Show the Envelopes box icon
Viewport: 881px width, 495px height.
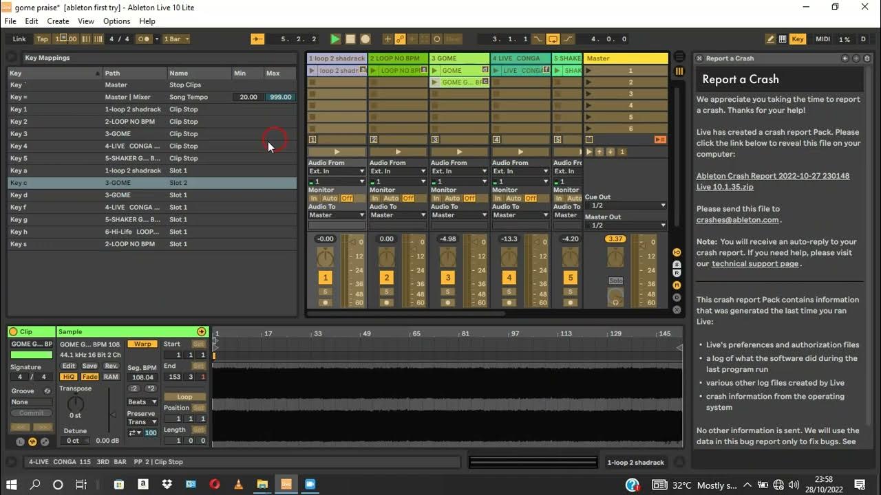point(45,441)
